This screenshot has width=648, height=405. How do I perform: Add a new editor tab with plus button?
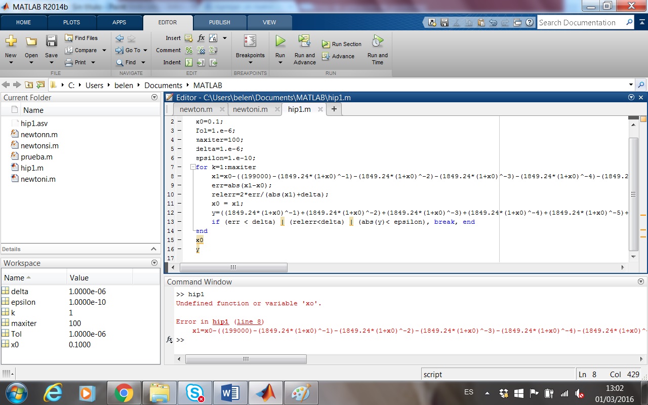(334, 109)
